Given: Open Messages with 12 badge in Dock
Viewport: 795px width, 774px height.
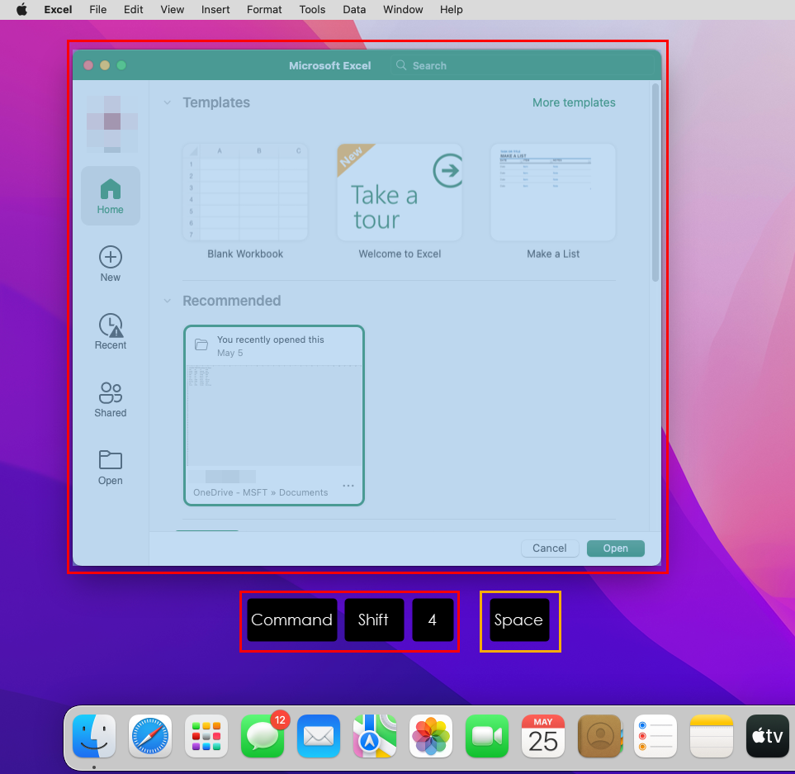Looking at the screenshot, I should click(x=263, y=736).
